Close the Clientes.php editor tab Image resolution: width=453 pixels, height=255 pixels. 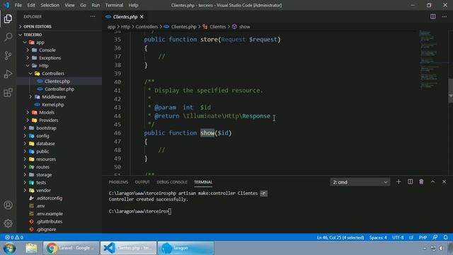click(142, 17)
